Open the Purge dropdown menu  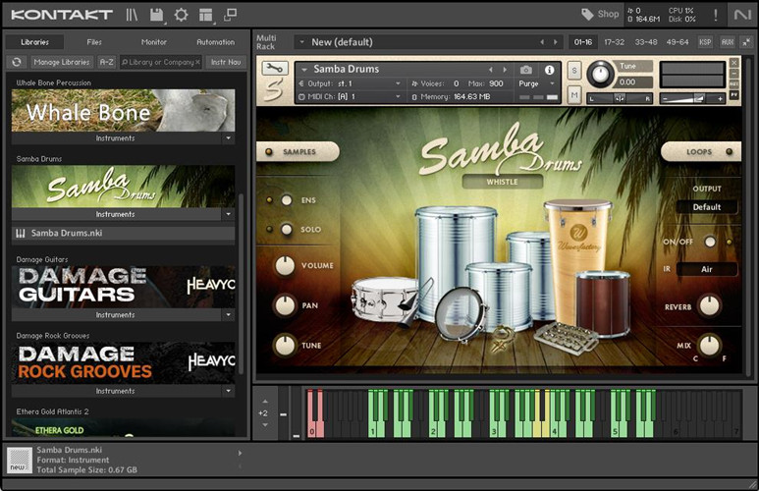tap(536, 83)
